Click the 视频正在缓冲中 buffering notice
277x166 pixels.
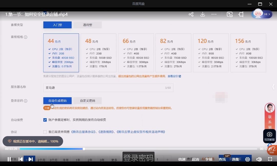click(33, 141)
